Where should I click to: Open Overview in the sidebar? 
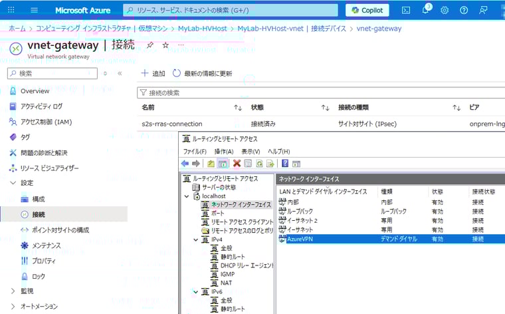pos(35,91)
